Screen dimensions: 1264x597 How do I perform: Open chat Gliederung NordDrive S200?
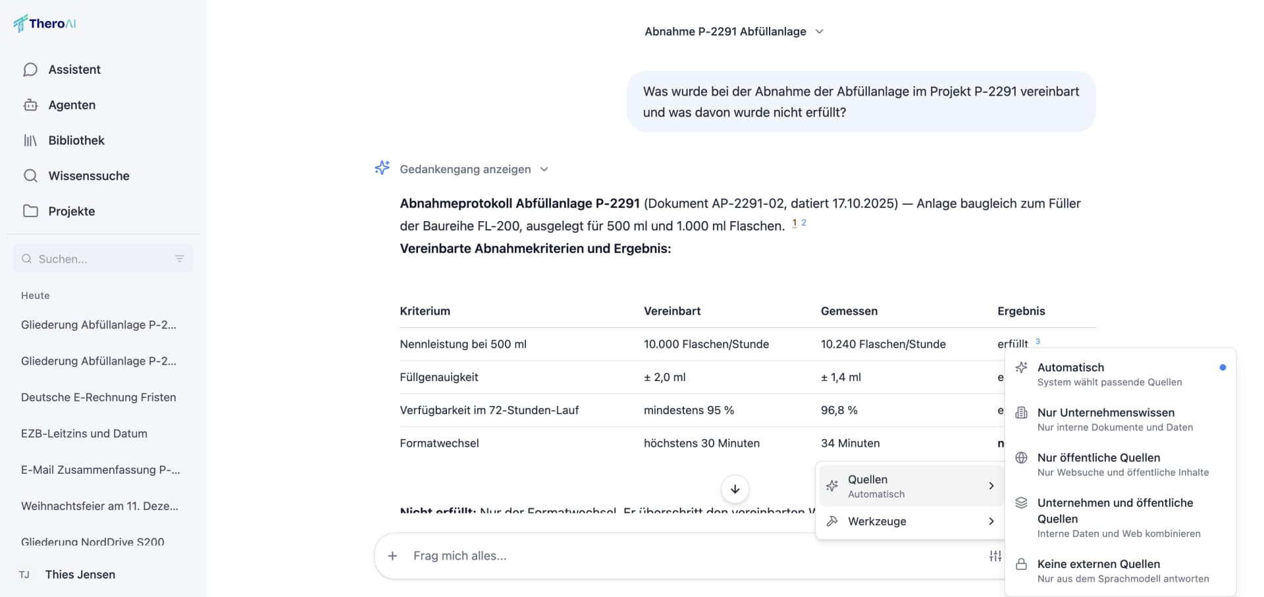pyautogui.click(x=93, y=542)
